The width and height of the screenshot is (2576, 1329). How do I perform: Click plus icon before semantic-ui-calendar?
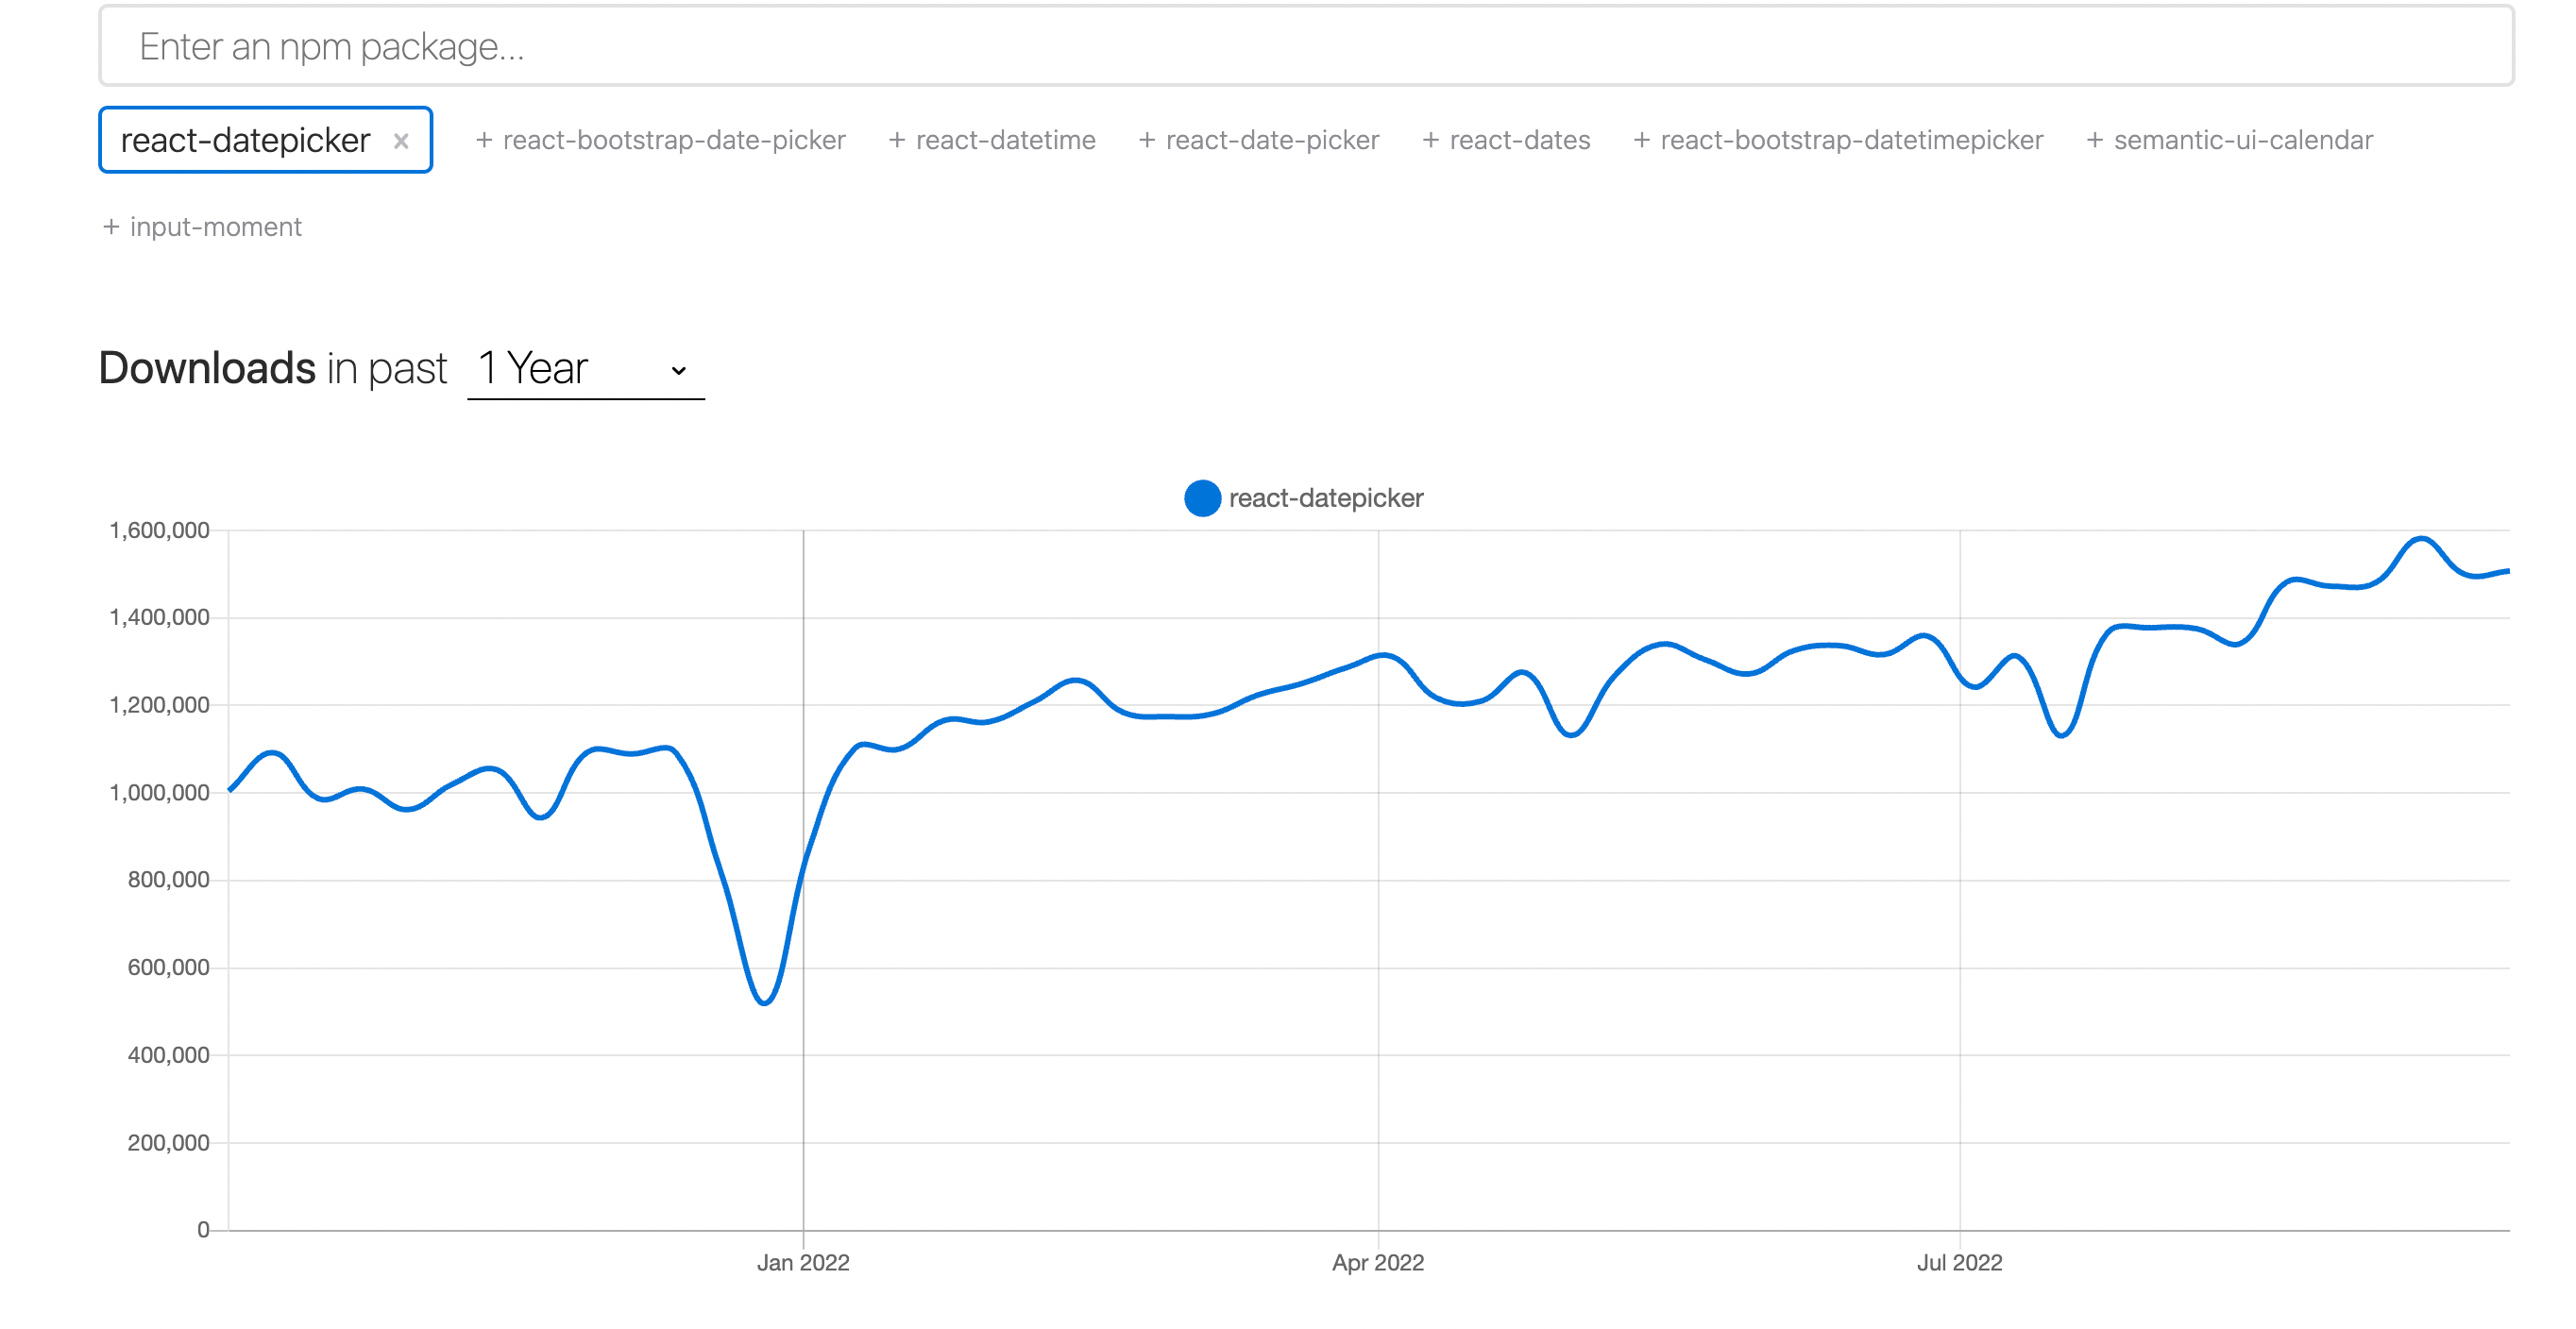point(2094,140)
